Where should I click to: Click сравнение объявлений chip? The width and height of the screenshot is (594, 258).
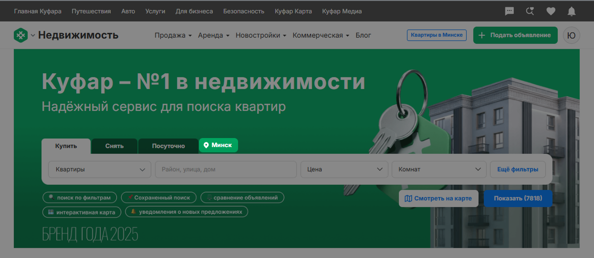(x=242, y=198)
